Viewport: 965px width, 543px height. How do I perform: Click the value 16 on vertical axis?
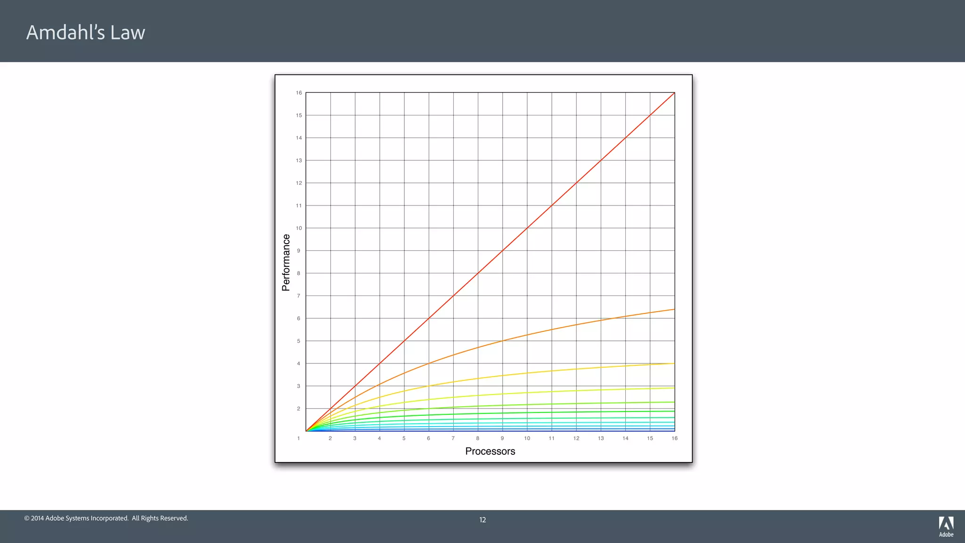pos(299,93)
